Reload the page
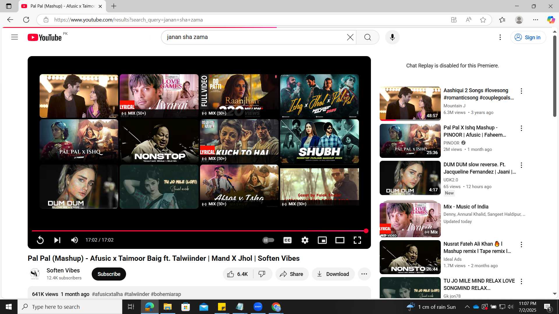Viewport: 559px width, 314px height. [26, 20]
